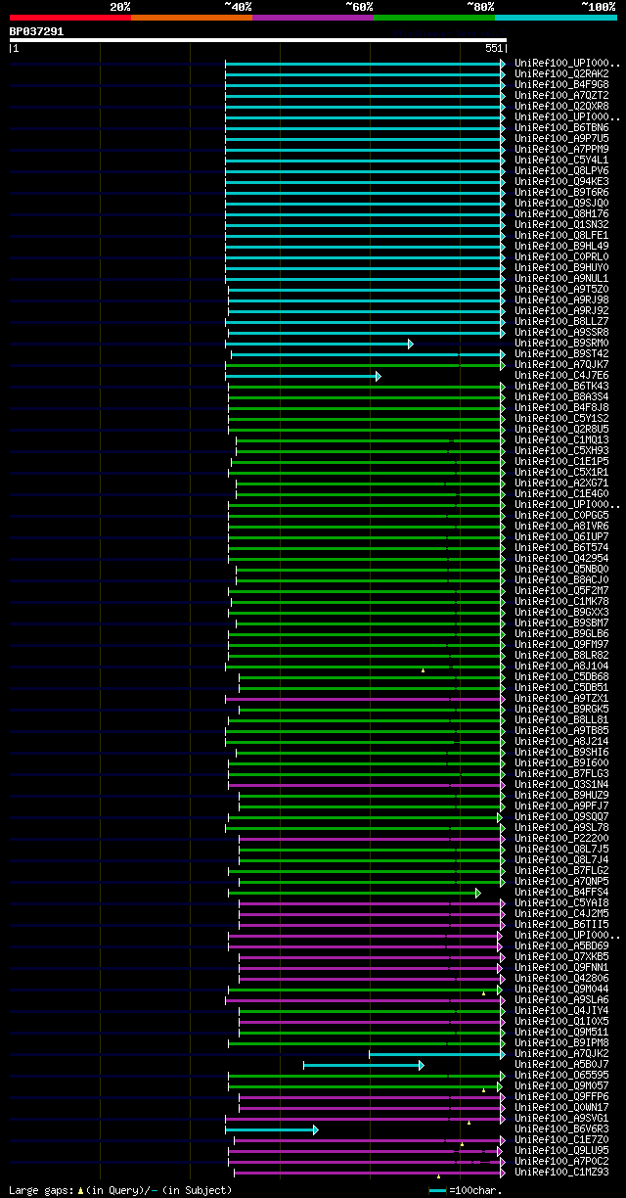Viewport: 626px width, 1198px height.
Task: Click the orange ~40% identity legend segment
Action: tap(192, 18)
